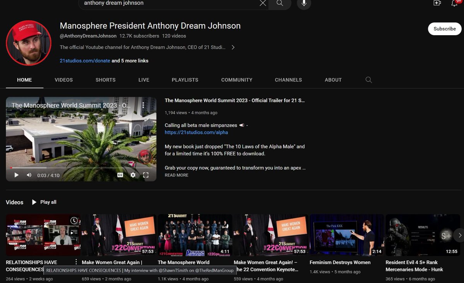The width and height of the screenshot is (464, 283).
Task: Open three-dot menu on featured video player
Action: point(143,105)
